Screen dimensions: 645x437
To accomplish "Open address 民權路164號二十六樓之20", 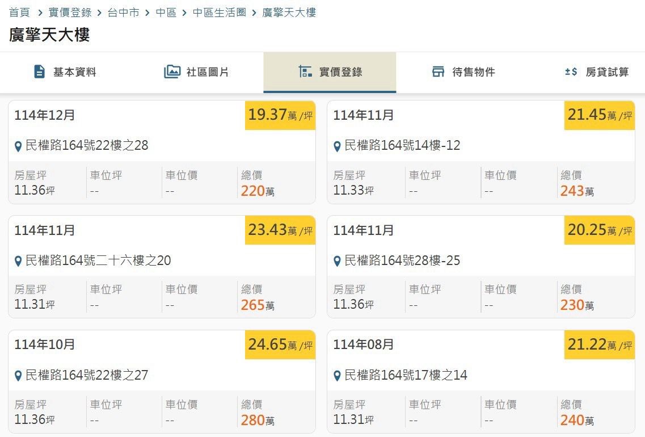I will click(x=98, y=261).
